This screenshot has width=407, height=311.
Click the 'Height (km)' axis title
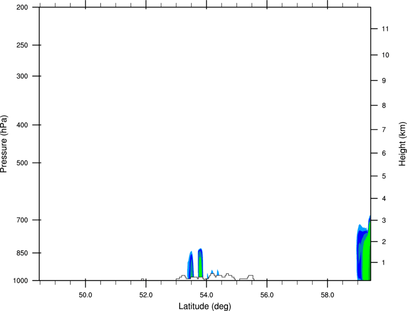402,144
